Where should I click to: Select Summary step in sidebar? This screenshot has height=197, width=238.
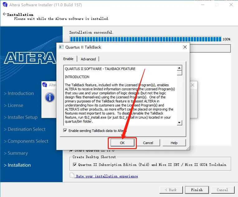[x=16, y=153]
